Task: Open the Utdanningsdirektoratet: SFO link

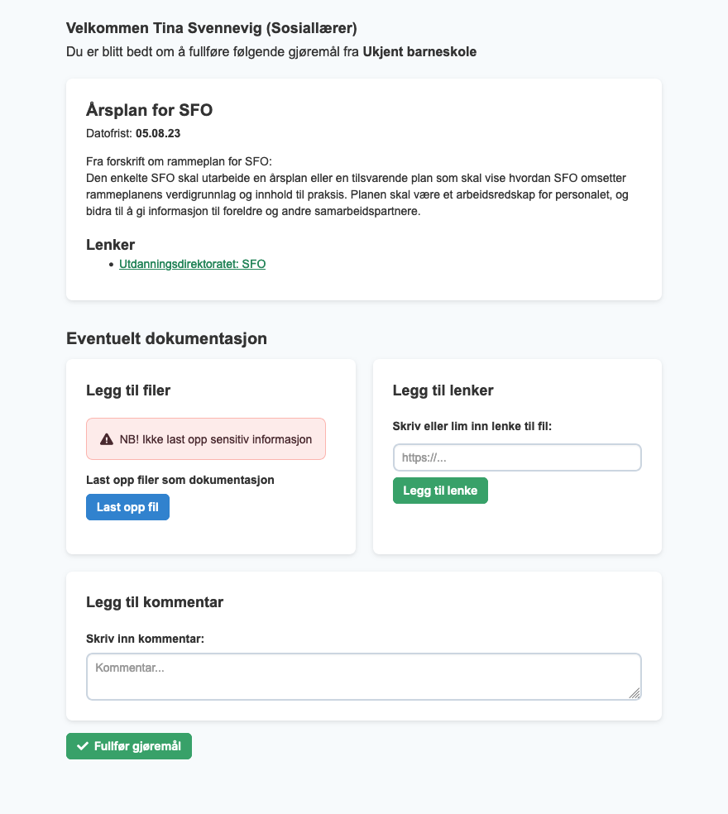Action: pos(192,264)
